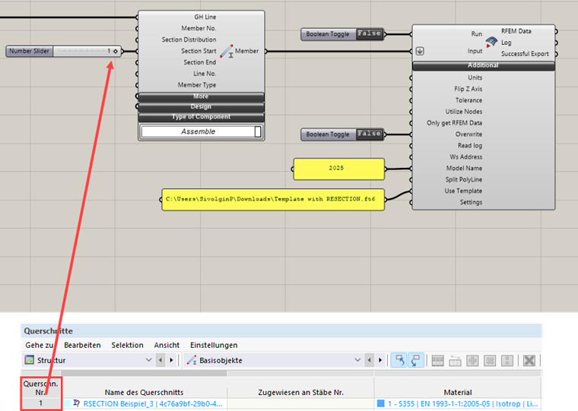Click the X delete icon in toolbar
The image size is (578, 411).
pyautogui.click(x=529, y=361)
